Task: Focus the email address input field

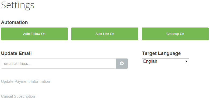Action: 59,64
